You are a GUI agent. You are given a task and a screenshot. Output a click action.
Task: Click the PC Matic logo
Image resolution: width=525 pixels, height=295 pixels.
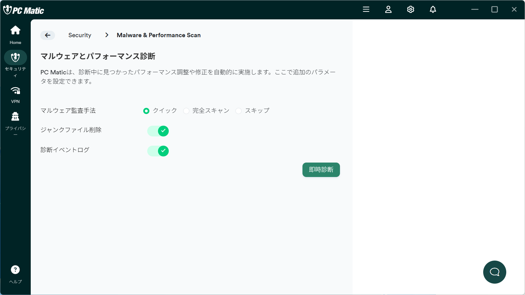[x=24, y=10]
